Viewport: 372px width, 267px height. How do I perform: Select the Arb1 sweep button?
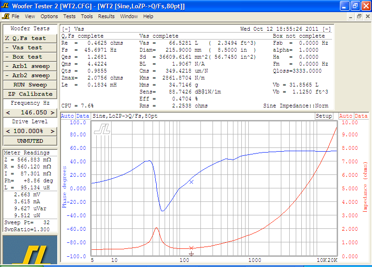pos(30,66)
